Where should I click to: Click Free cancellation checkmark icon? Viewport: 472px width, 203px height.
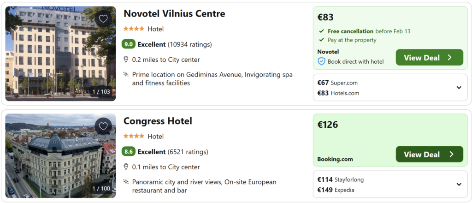[x=321, y=31]
